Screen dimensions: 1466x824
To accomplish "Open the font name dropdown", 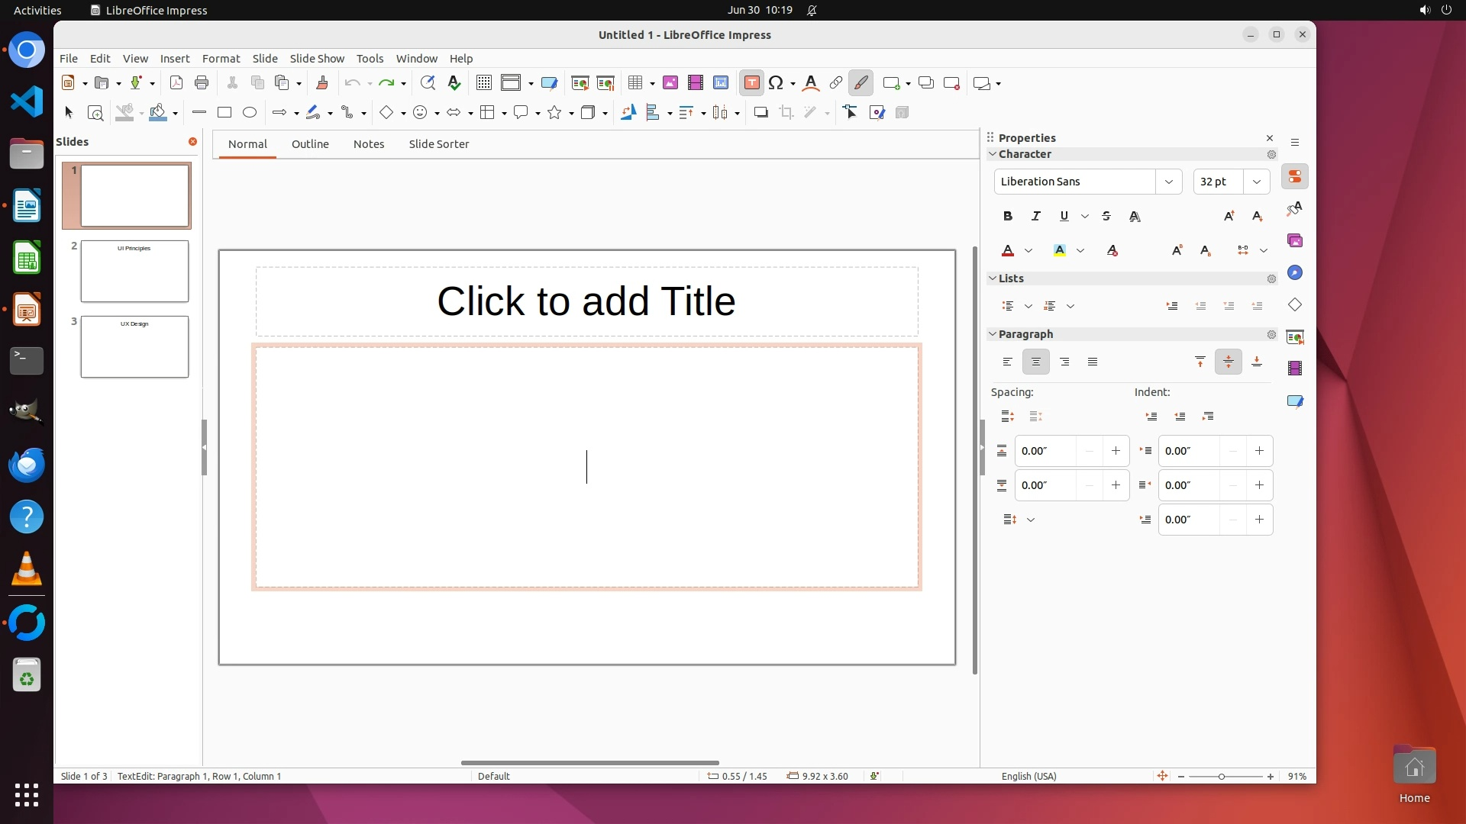I will (x=1168, y=182).
